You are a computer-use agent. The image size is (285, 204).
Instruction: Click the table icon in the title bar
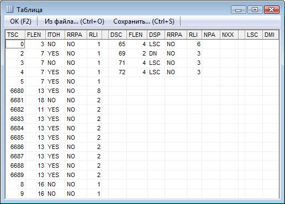[9, 9]
